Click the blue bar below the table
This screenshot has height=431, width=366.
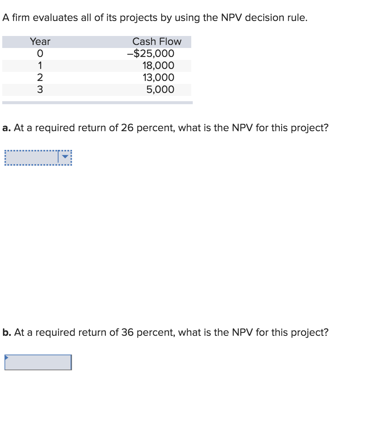point(97,102)
